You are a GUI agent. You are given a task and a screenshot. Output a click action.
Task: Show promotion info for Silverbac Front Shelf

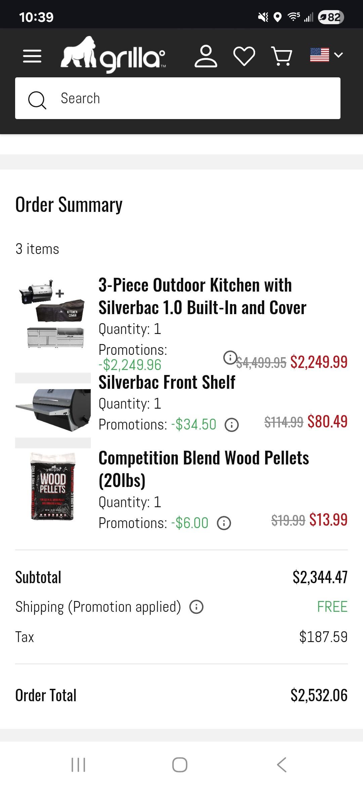coord(232,425)
